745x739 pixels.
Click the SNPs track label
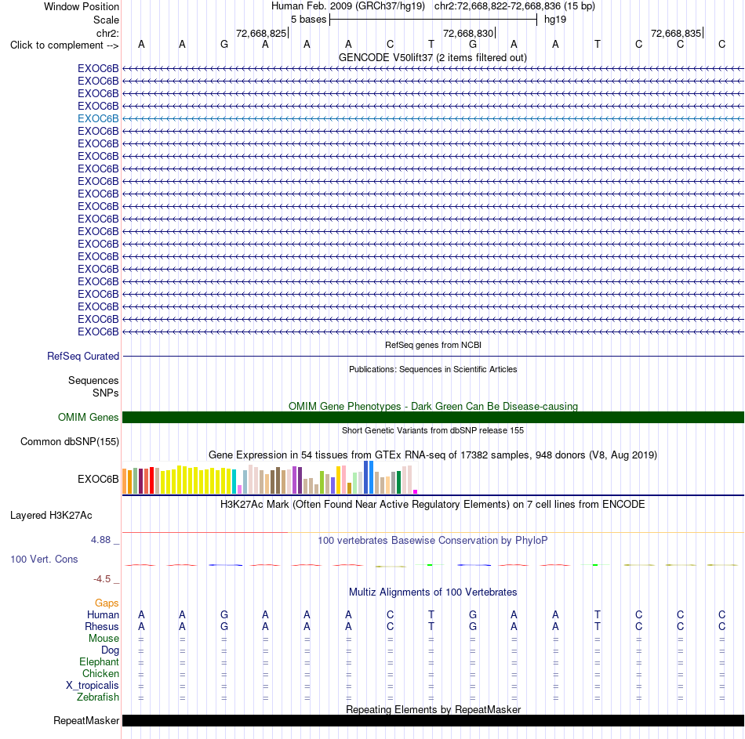pos(106,393)
